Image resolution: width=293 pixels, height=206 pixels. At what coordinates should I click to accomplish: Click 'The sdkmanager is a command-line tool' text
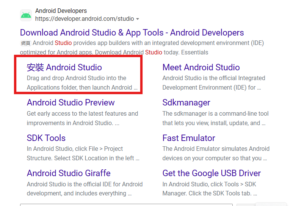pyautogui.click(x=215, y=114)
